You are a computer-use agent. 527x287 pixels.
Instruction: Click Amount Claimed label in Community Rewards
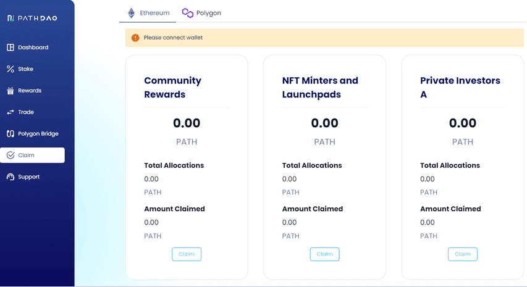174,209
